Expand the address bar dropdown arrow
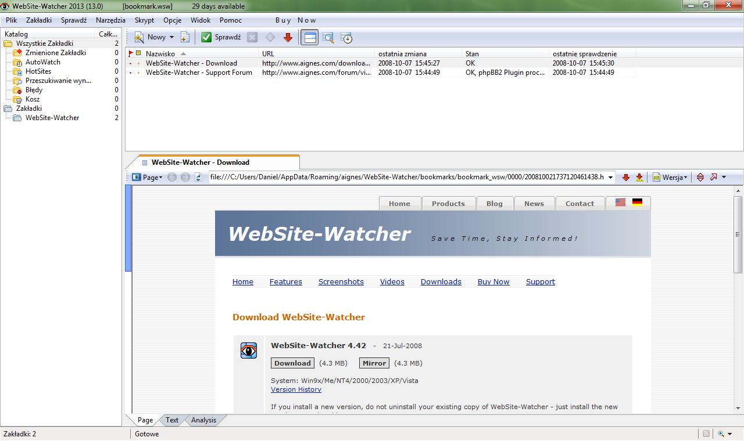This screenshot has width=744, height=441. coord(610,178)
